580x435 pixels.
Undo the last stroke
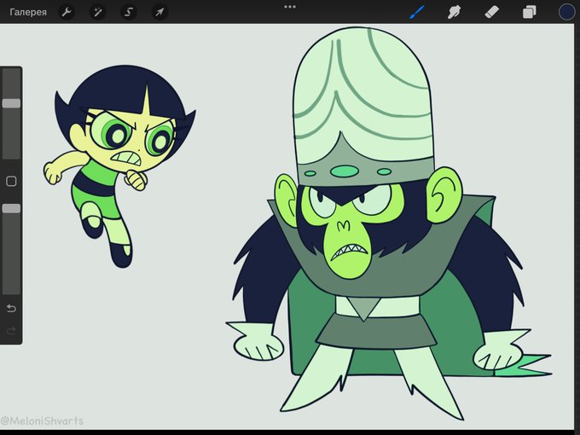coord(11,308)
